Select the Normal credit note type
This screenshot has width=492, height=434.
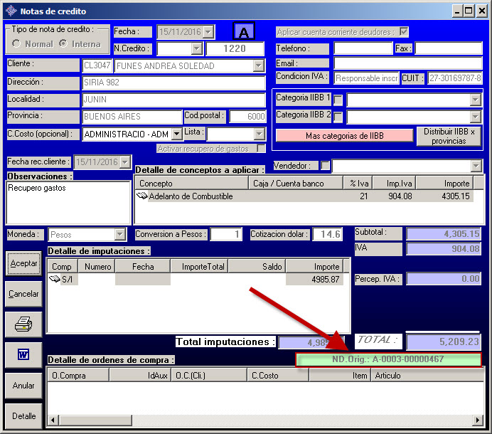point(17,44)
